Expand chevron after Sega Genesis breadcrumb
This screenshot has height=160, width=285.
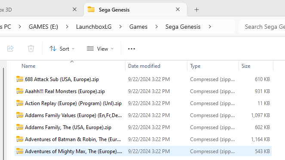210,27
